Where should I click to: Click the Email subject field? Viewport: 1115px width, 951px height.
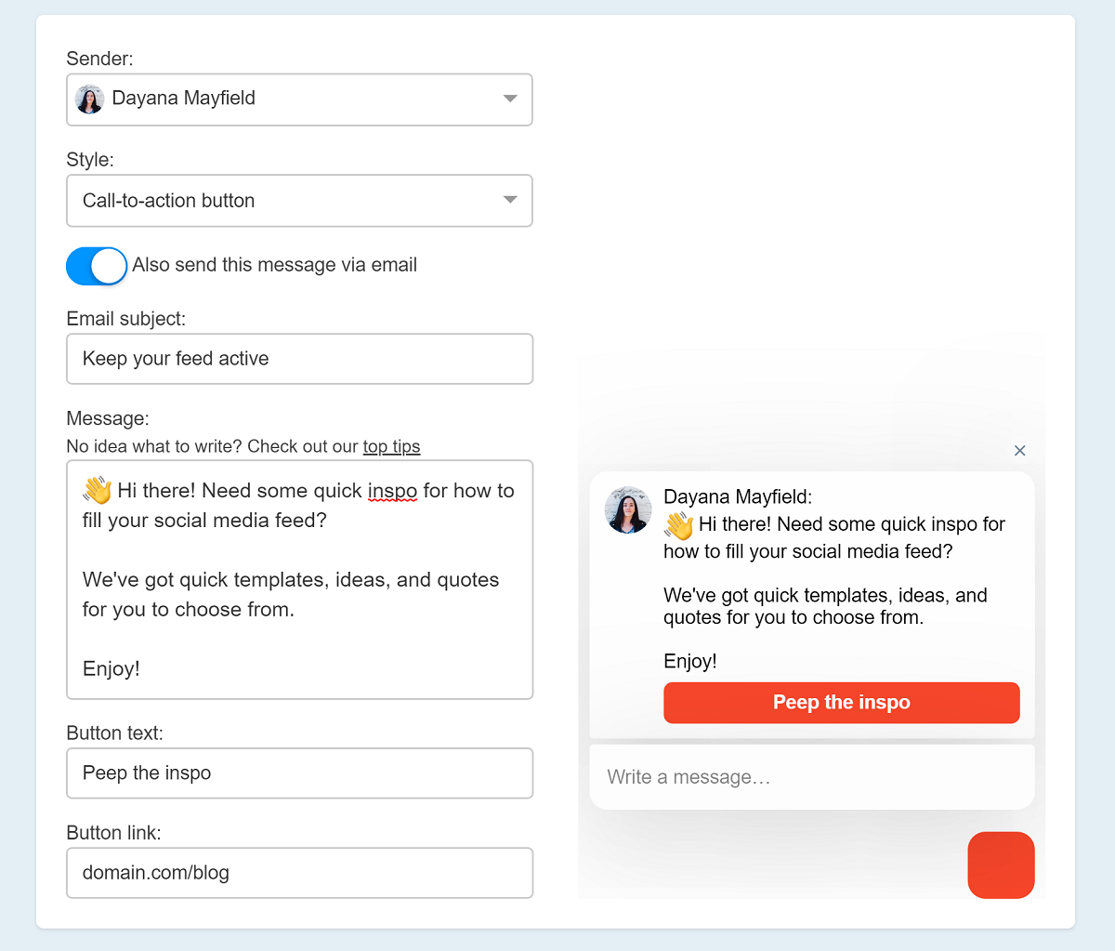click(x=299, y=359)
